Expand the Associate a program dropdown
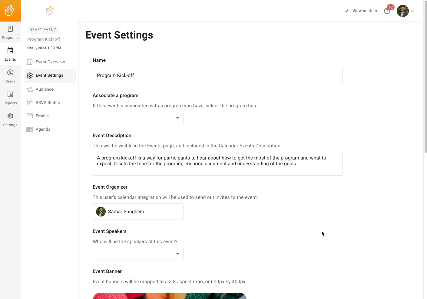 coord(138,118)
